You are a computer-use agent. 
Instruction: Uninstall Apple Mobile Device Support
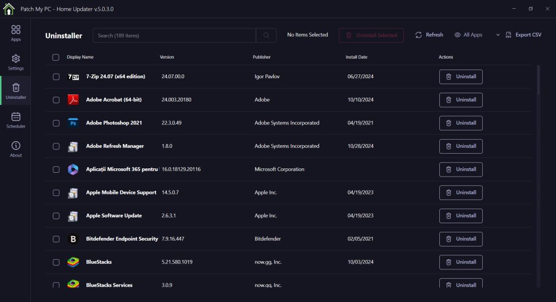[460, 193]
